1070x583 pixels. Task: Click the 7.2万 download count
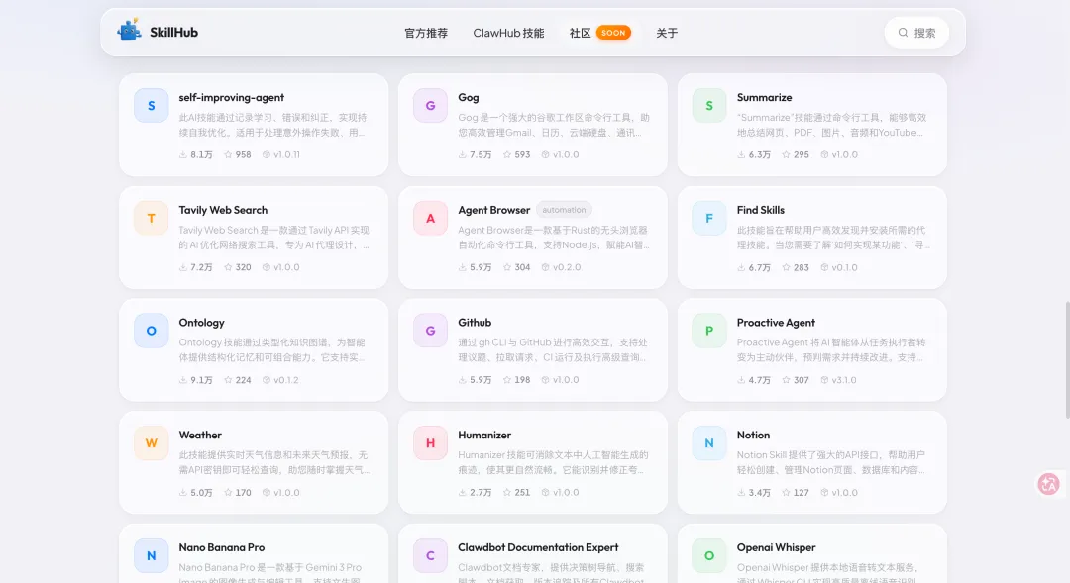tap(201, 267)
